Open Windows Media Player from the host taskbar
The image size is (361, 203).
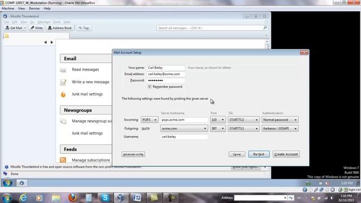tap(39, 198)
